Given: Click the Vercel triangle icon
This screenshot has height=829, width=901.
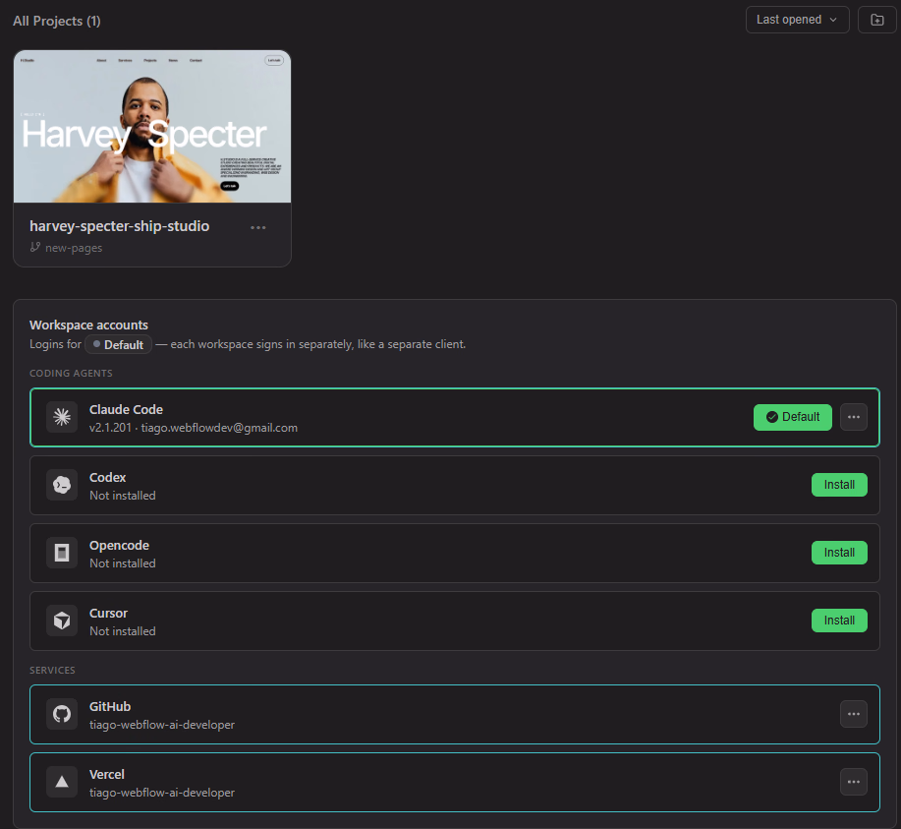Looking at the screenshot, I should 62,782.
